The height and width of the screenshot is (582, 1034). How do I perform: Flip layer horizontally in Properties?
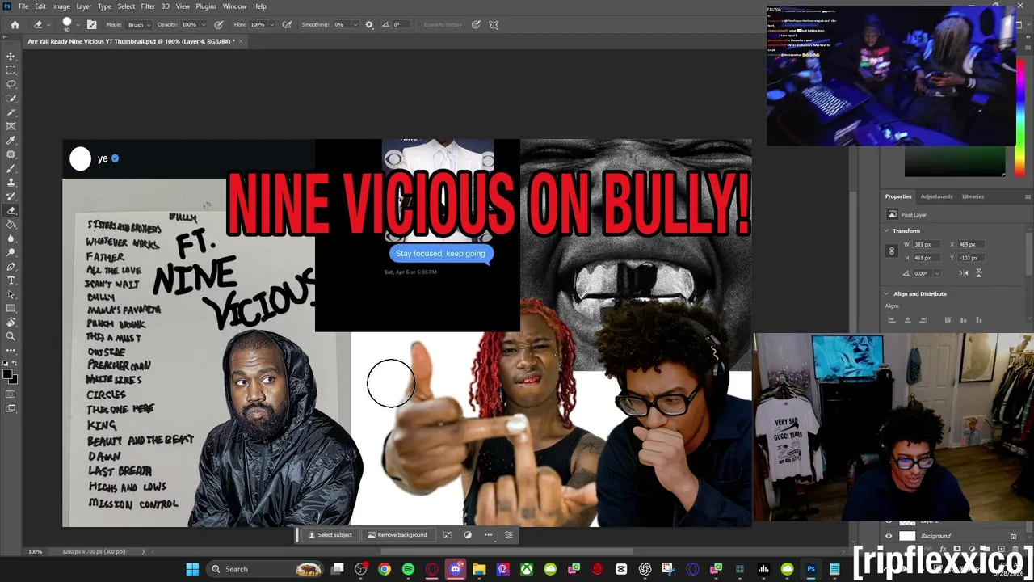[x=964, y=273]
